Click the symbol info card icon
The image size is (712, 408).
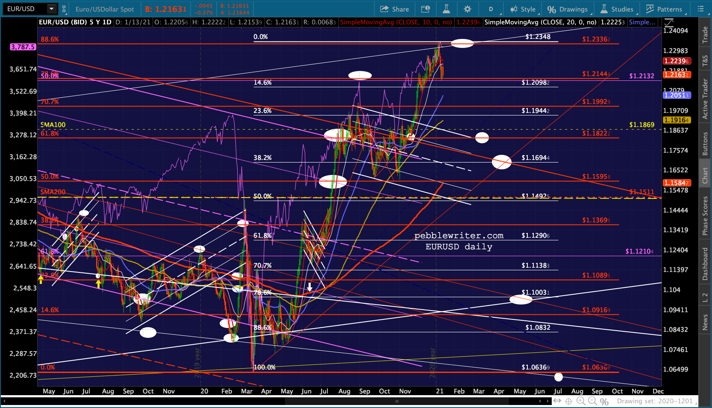pos(425,9)
